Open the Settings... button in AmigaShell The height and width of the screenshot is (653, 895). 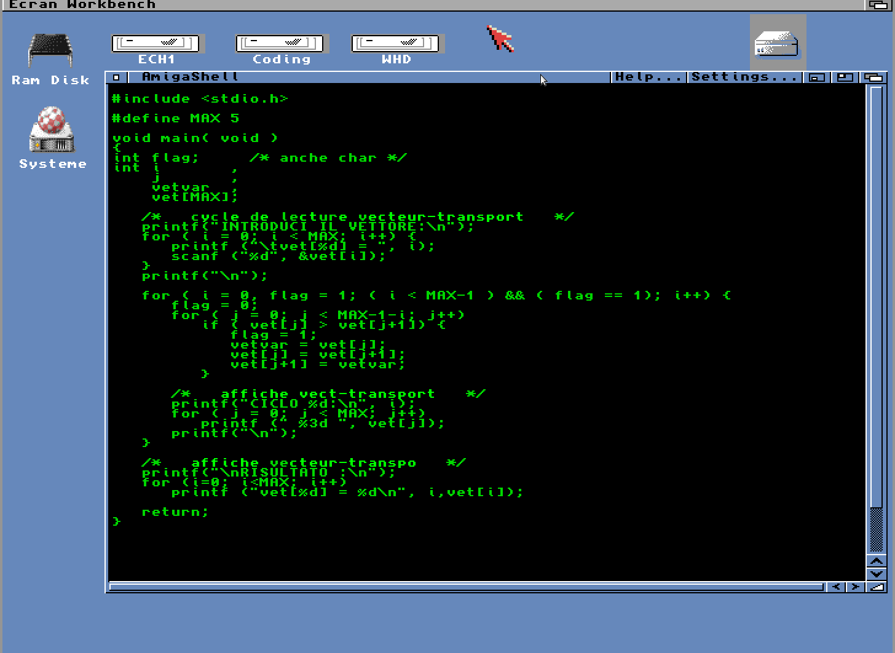(x=744, y=77)
